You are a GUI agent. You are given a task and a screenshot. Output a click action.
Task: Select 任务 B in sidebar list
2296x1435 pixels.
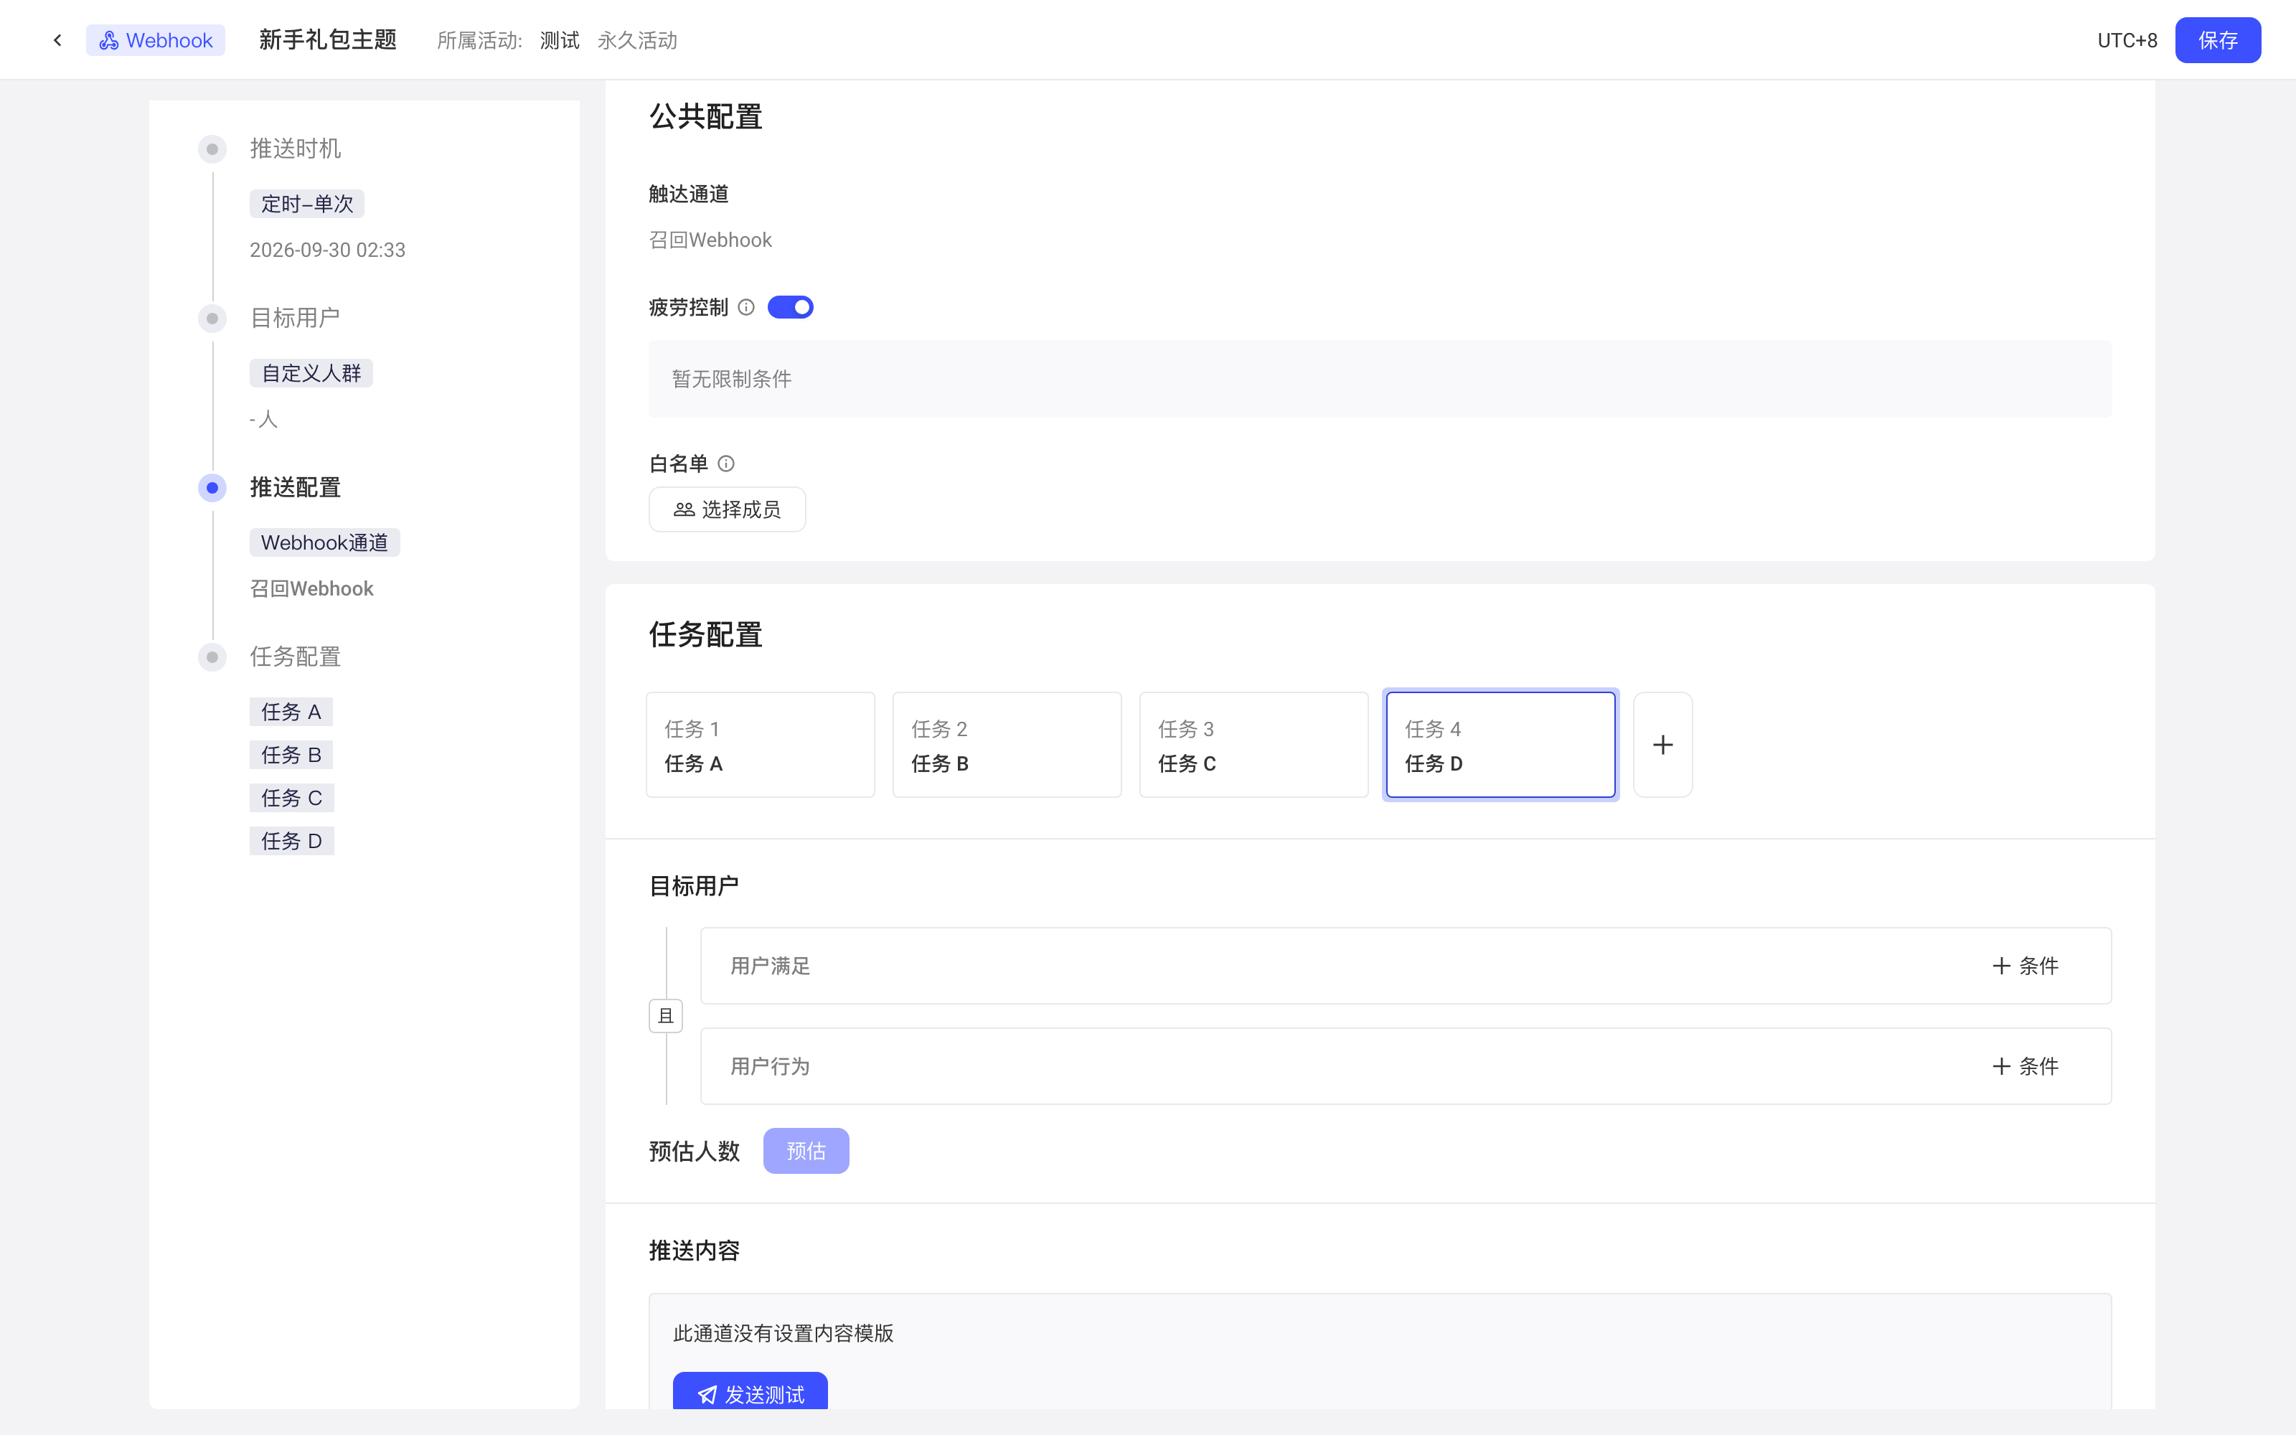pos(291,755)
